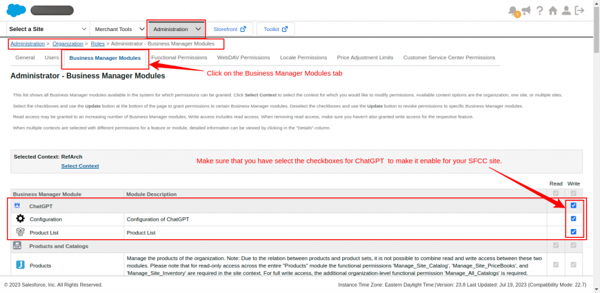Uncheck the ChatGPT write checkbox
The image size is (600, 293).
[574, 206]
